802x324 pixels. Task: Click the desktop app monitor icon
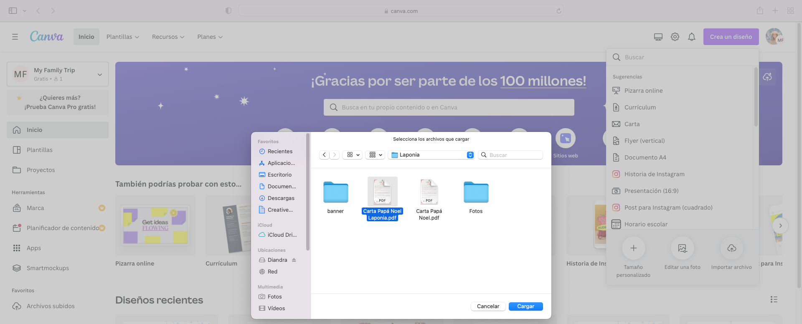click(658, 37)
